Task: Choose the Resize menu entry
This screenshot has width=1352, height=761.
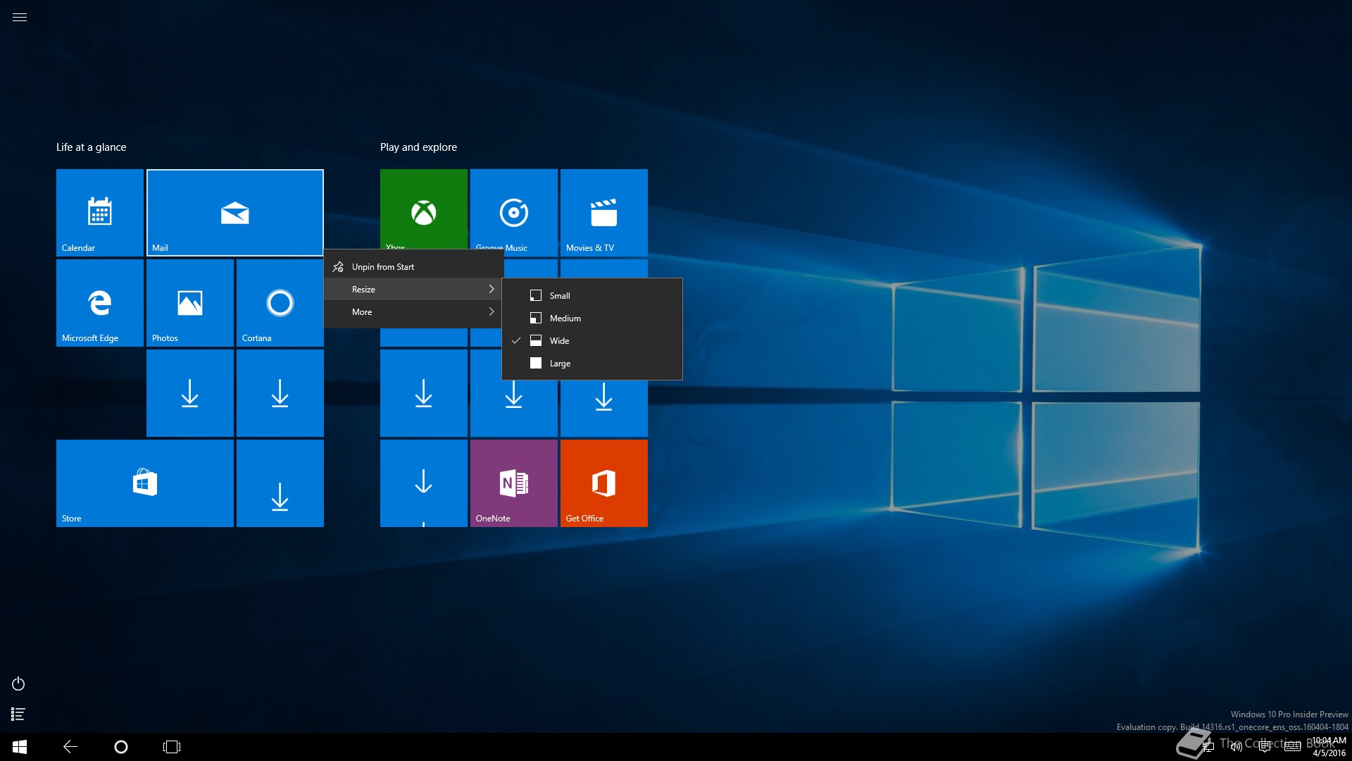Action: 414,289
